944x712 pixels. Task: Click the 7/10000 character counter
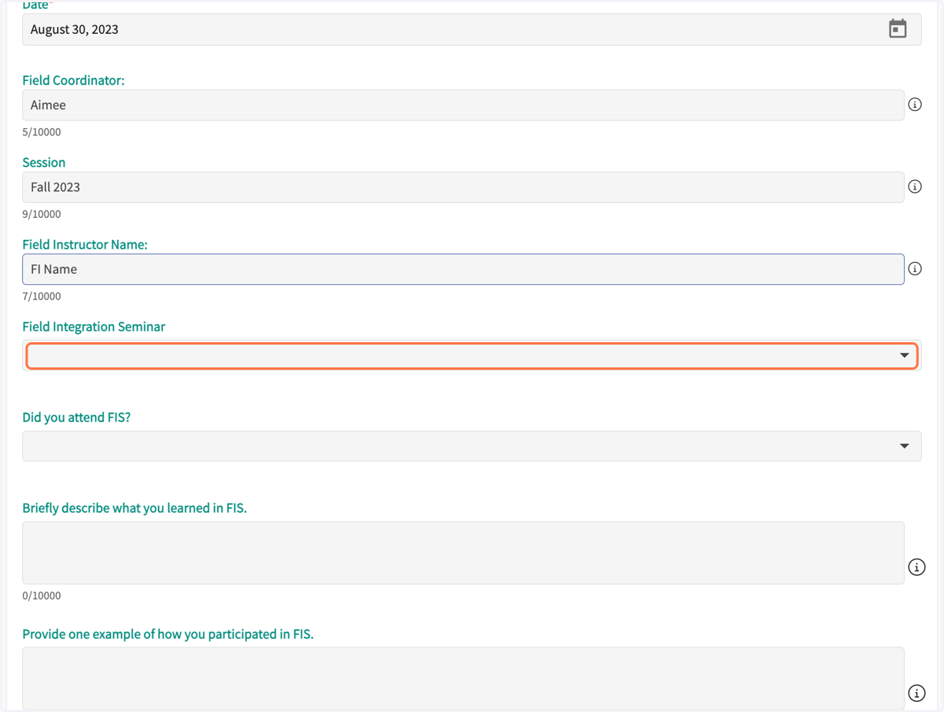tap(42, 297)
